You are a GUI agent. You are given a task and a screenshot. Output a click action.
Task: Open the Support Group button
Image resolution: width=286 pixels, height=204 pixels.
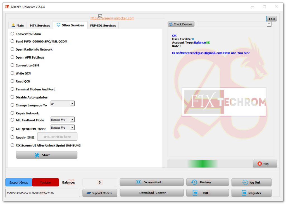[x=19, y=182]
